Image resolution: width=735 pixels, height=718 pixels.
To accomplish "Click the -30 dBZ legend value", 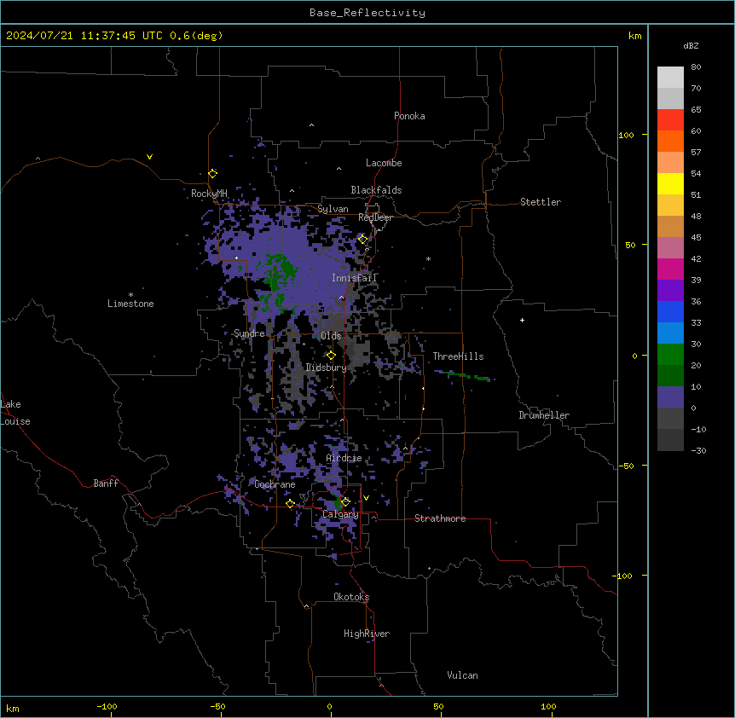I will (698, 450).
